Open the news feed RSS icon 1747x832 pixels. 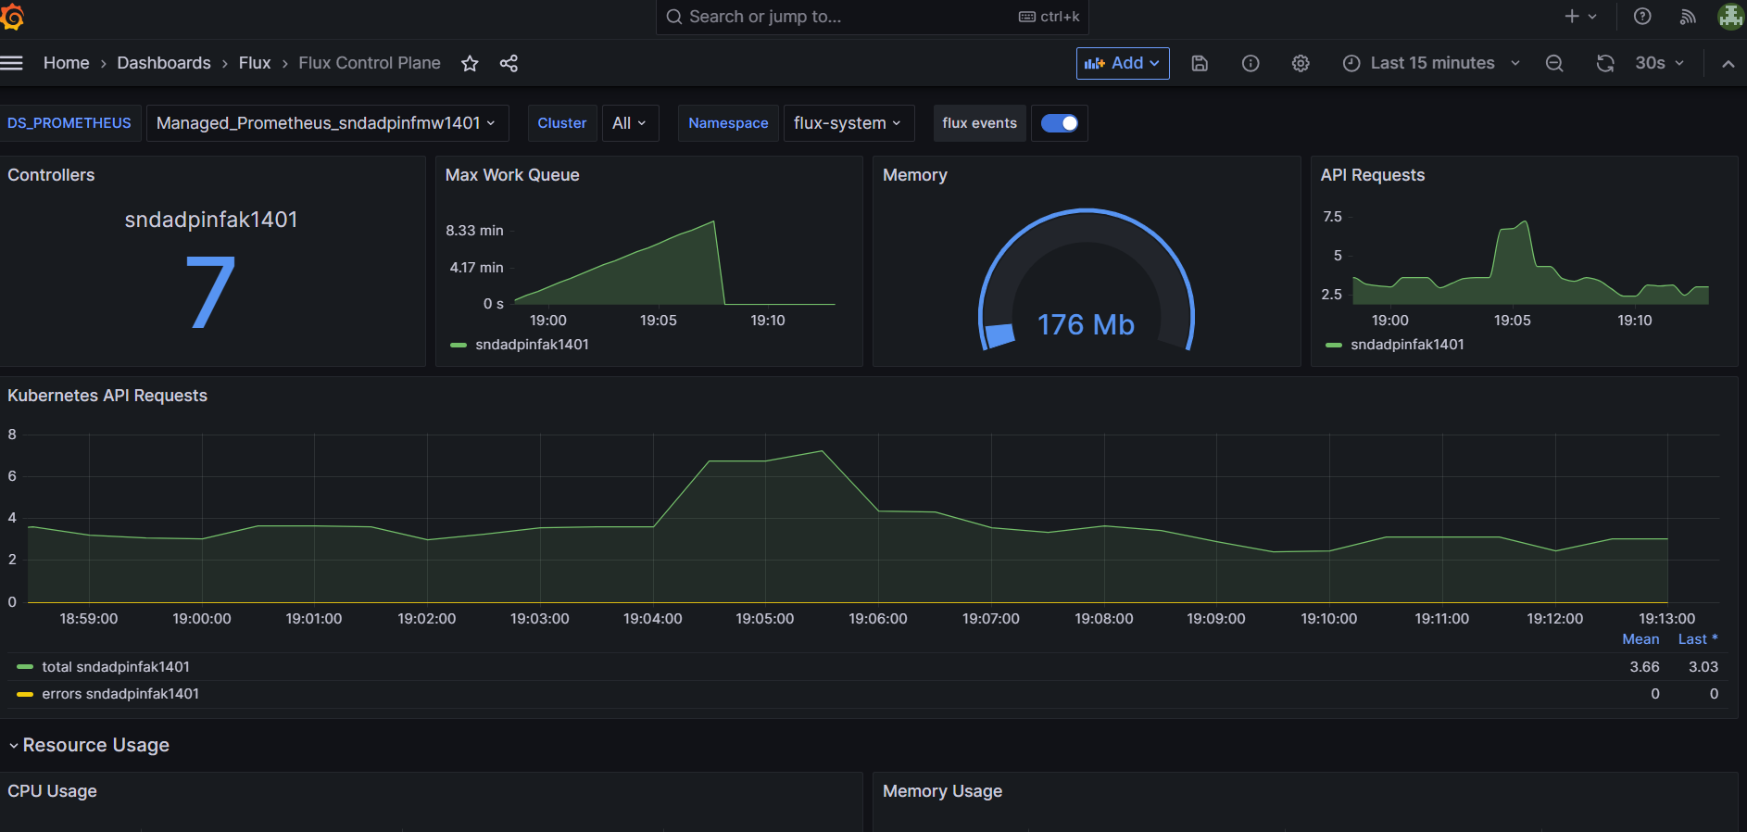(x=1688, y=17)
